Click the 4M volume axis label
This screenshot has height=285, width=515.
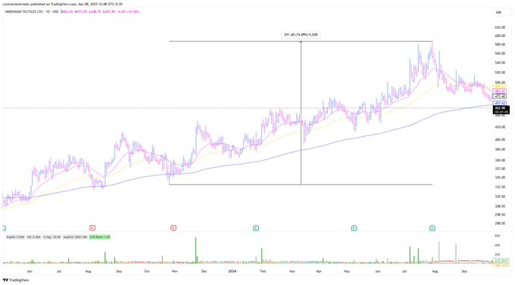[x=498, y=246]
